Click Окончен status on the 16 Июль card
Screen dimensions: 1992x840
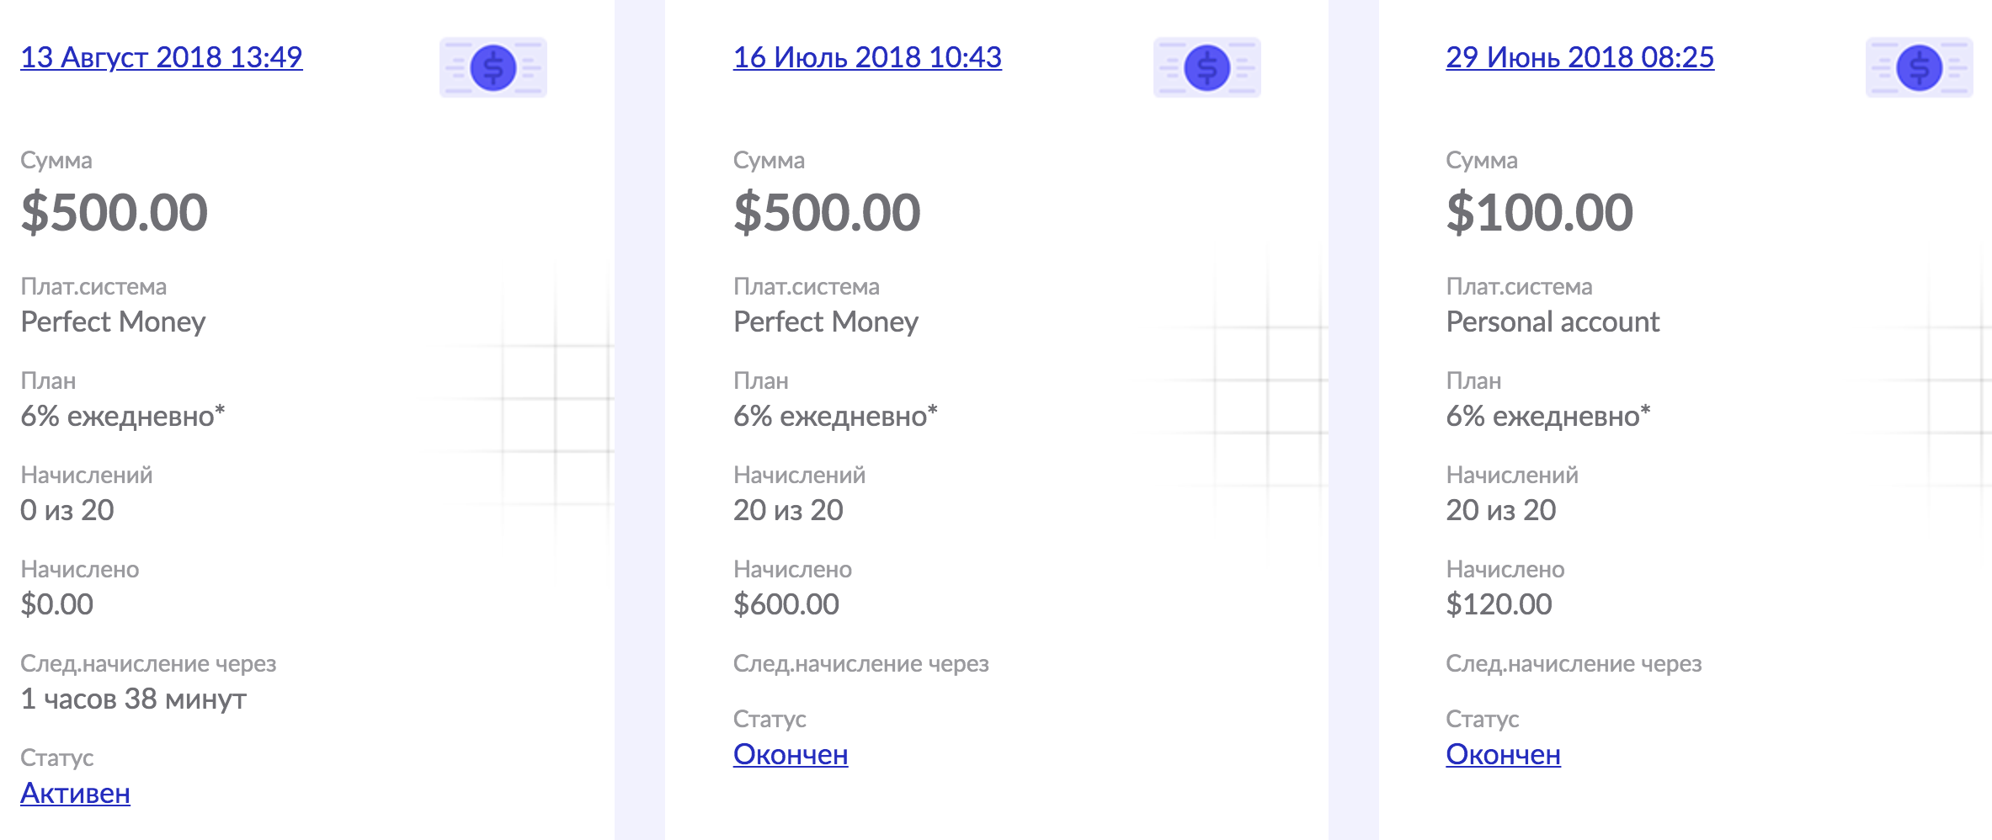point(791,754)
